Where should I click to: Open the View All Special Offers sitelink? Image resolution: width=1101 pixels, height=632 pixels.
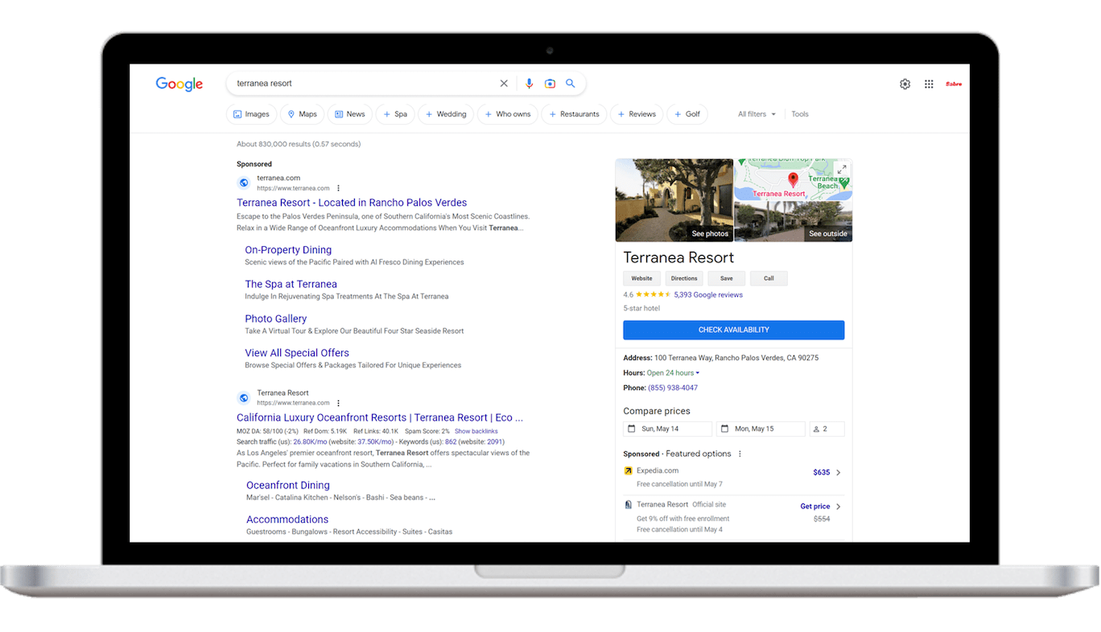pos(297,353)
